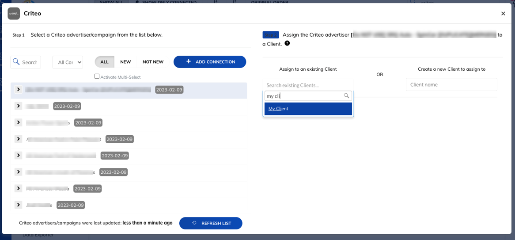Open the Search existing Clients combo box
Screen dimensions: 515x240
coord(308,85)
